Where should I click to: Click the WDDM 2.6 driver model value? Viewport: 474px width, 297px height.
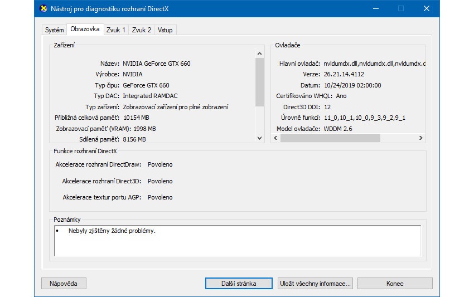tap(338, 129)
